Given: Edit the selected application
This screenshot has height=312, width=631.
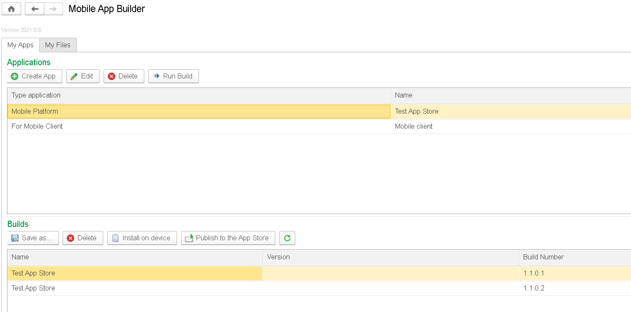Looking at the screenshot, I should (x=83, y=76).
